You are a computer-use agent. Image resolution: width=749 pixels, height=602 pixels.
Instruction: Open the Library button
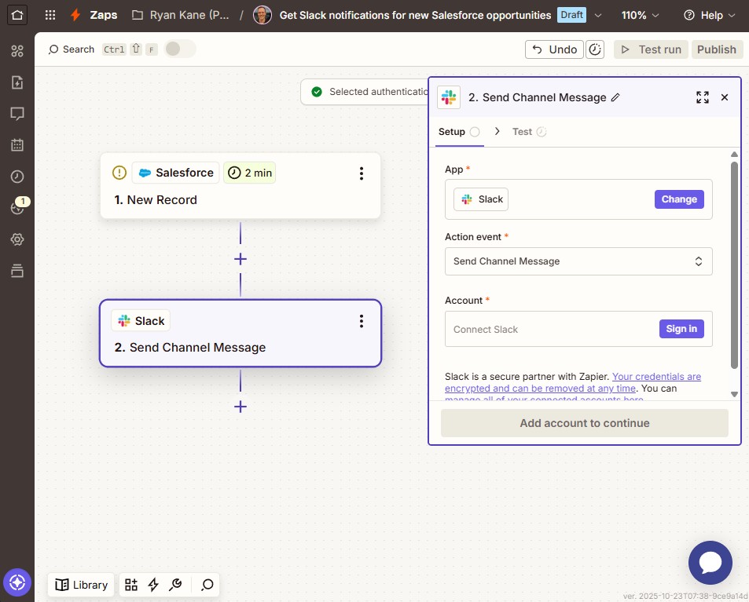[81, 585]
